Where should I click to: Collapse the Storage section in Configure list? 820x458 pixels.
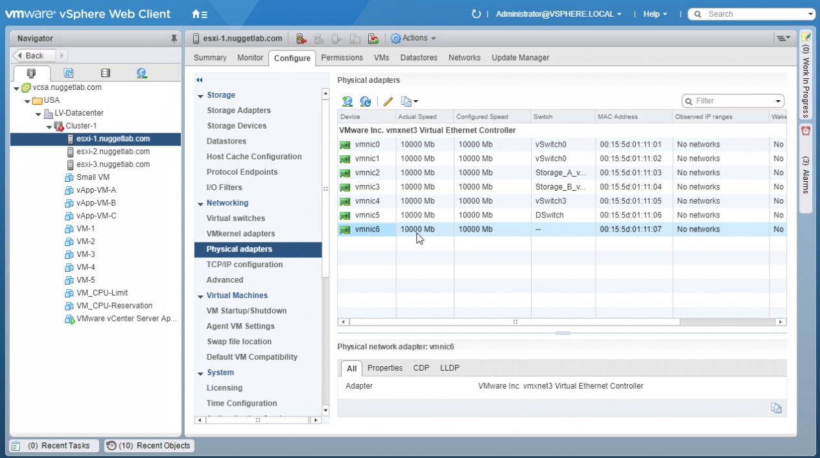[200, 96]
